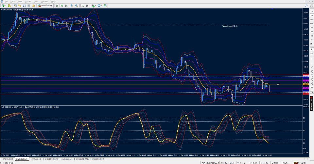Viewport: 314px width, 164px height.
Task: Switch to the XAUUSD,H4 chart tab
Action: (8, 159)
